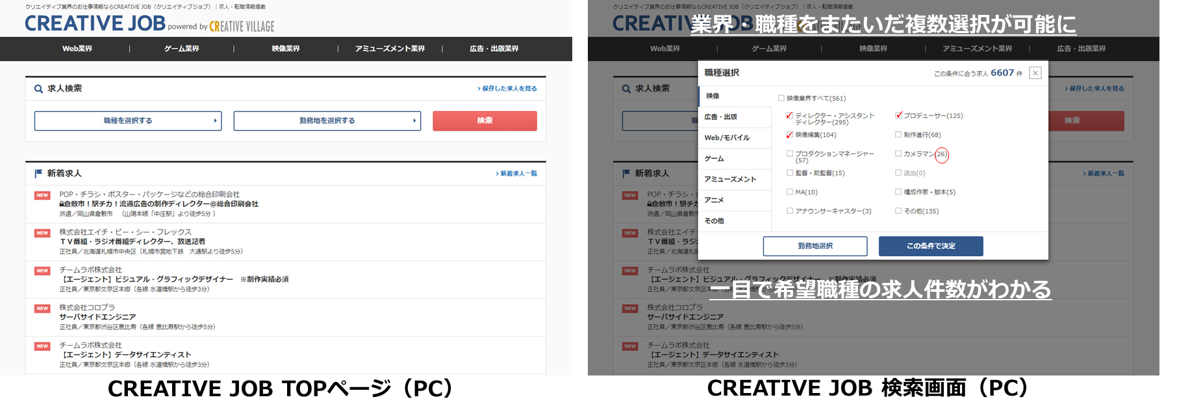Check the アナウンサーキャスター(3) checkbox
The height and width of the screenshot is (417, 1177).
click(x=790, y=211)
